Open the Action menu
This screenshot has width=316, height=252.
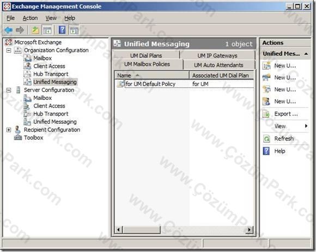coord(30,18)
